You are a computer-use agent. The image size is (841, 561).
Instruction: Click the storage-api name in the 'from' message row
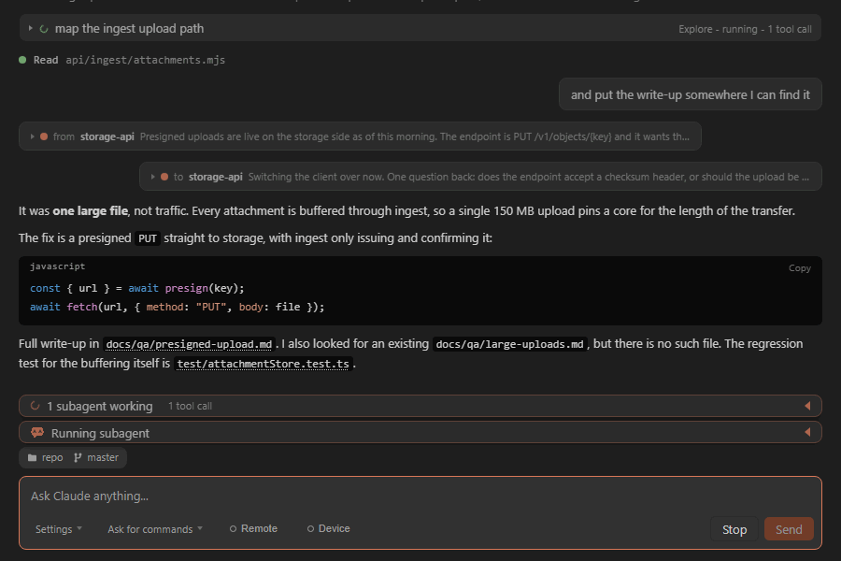coord(107,137)
